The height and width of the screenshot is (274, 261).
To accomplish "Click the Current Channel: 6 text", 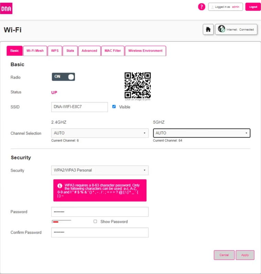I will [x=65, y=140].
